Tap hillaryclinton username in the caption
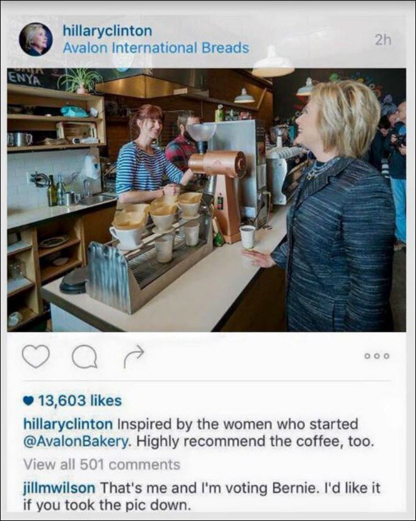Viewport: 416px width, 521px height. (x=68, y=425)
